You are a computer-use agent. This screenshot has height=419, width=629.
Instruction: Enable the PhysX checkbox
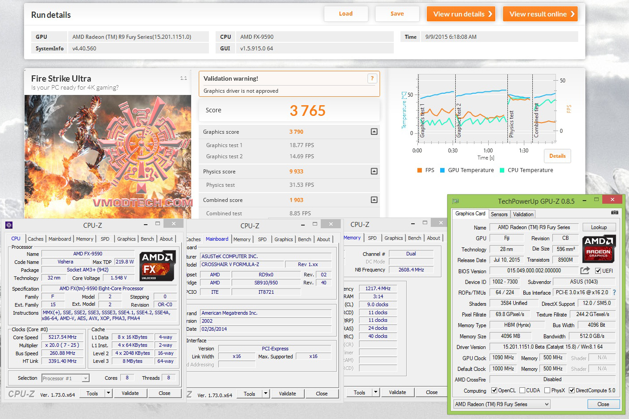point(547,390)
